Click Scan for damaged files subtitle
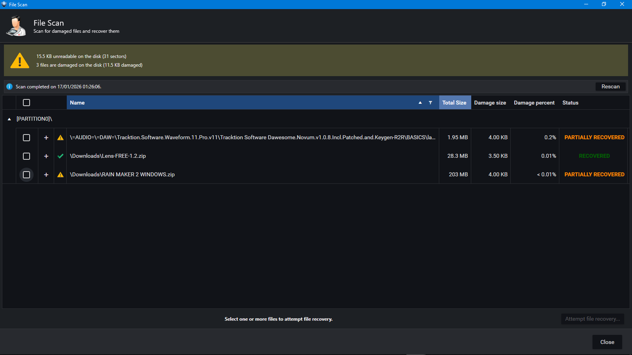 click(x=76, y=31)
